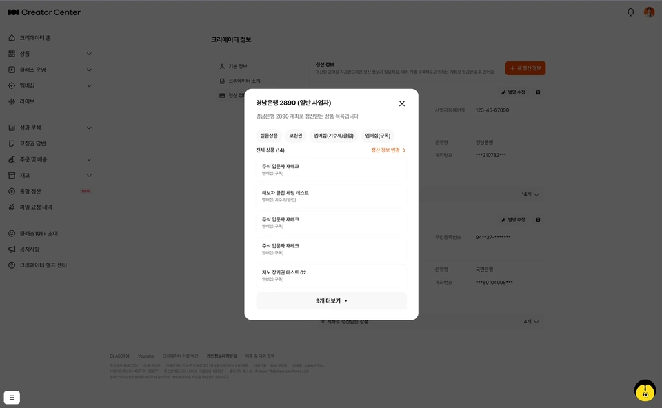
Task: Select the 해보자 클럽 세팅 테스트 product row
Action: (332, 196)
